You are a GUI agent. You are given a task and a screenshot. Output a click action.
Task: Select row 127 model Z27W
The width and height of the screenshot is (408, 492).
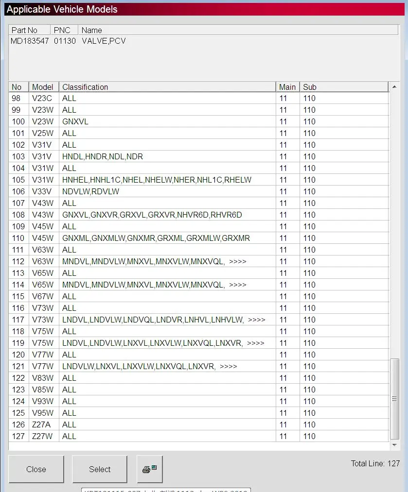click(x=198, y=436)
